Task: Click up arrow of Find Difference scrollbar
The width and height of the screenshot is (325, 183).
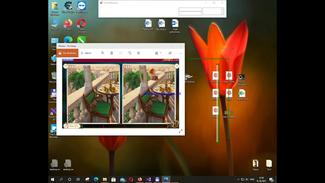Action: [222, 9]
